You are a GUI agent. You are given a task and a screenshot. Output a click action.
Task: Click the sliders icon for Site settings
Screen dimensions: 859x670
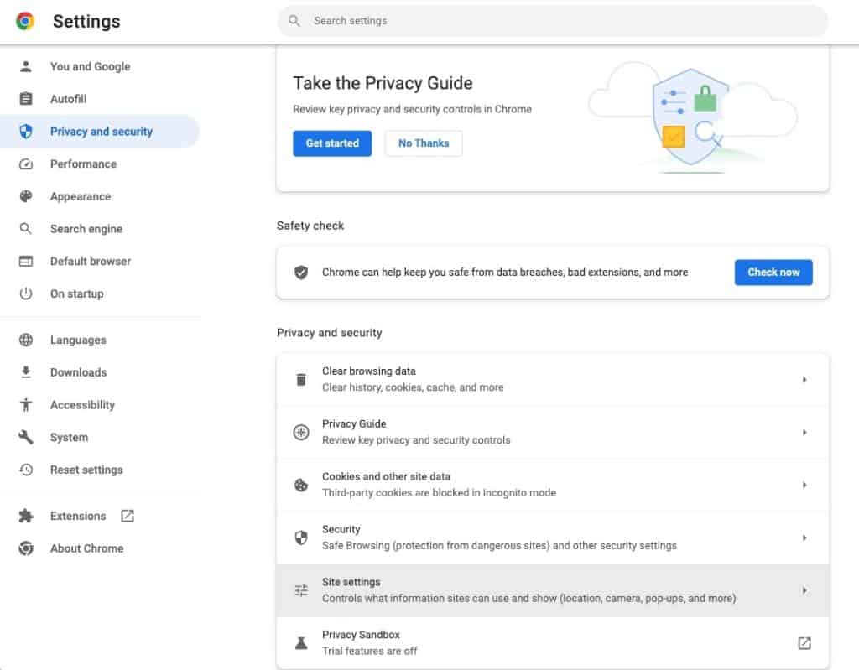301,590
